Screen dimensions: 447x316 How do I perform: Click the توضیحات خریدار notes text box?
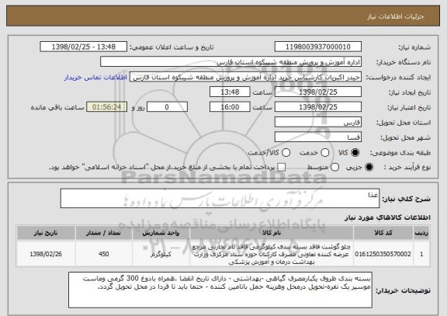pyautogui.click(x=220, y=290)
